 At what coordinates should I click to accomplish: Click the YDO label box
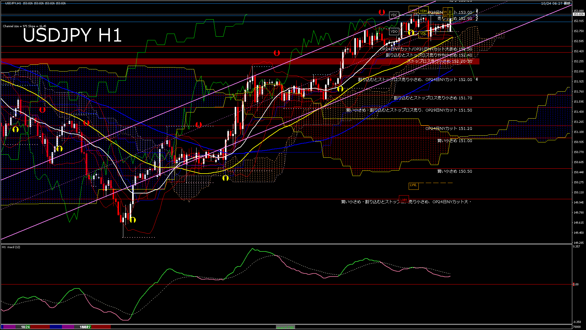(x=394, y=31)
